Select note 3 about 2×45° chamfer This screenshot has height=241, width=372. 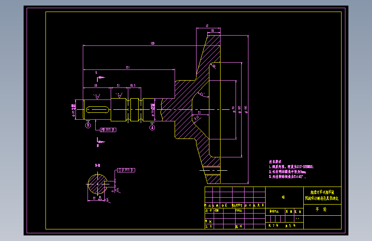287,177
